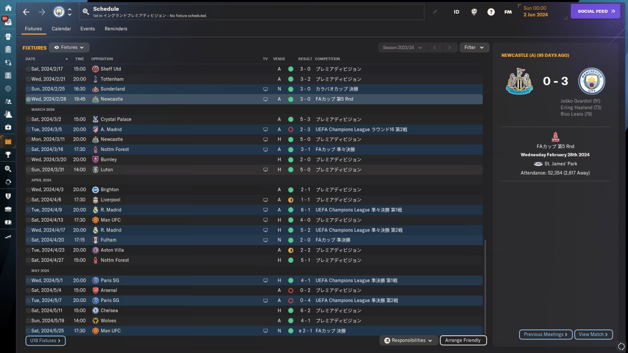
Task: Go to next season arrow
Action: [x=449, y=48]
